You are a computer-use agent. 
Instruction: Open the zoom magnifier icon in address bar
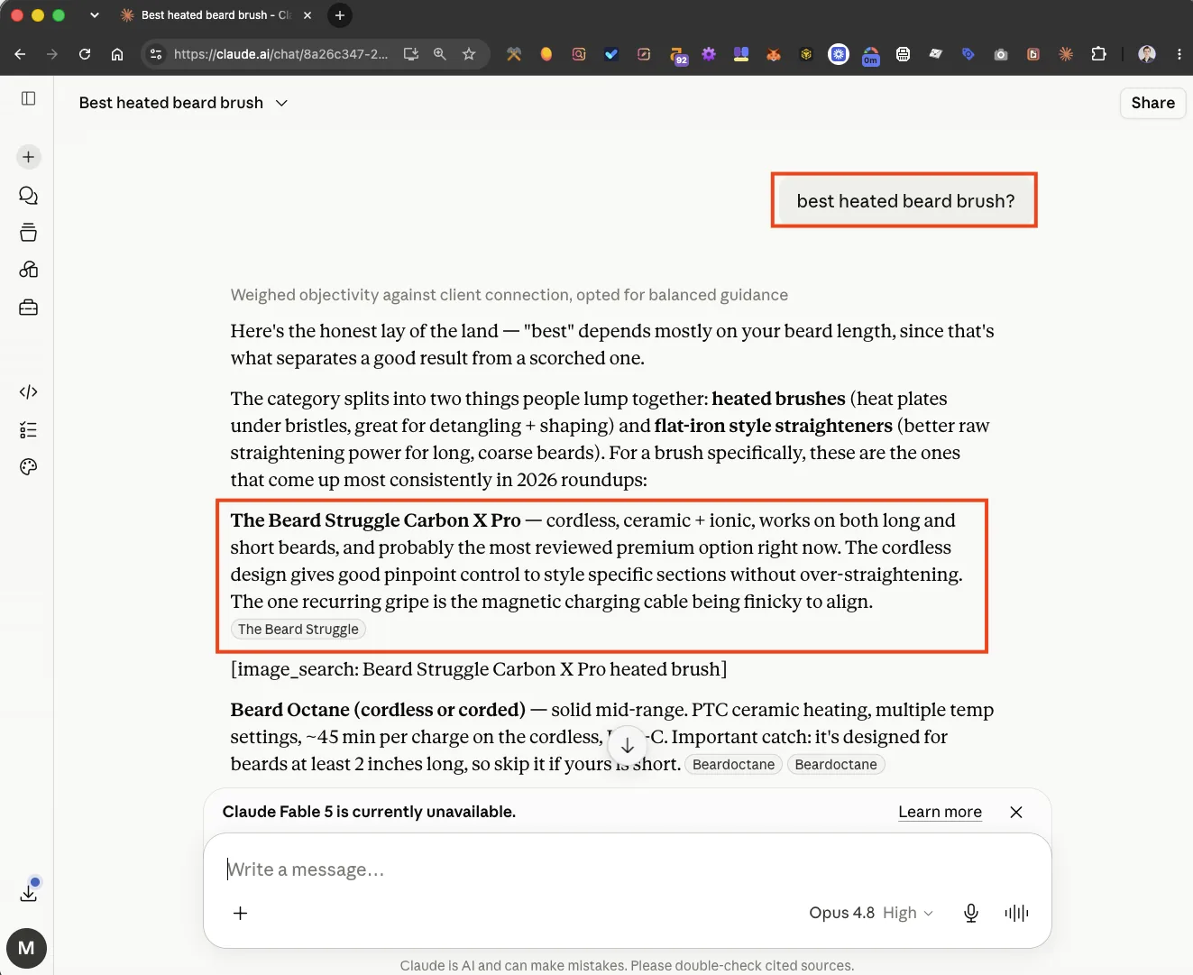440,54
